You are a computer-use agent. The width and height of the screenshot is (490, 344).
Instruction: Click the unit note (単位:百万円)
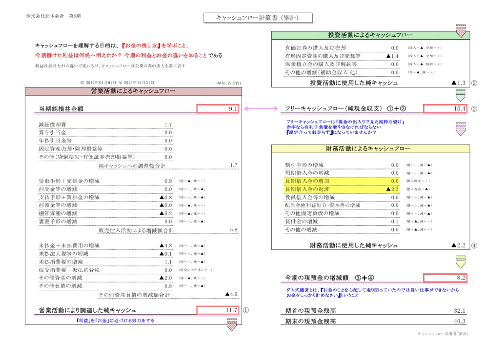coord(228,83)
